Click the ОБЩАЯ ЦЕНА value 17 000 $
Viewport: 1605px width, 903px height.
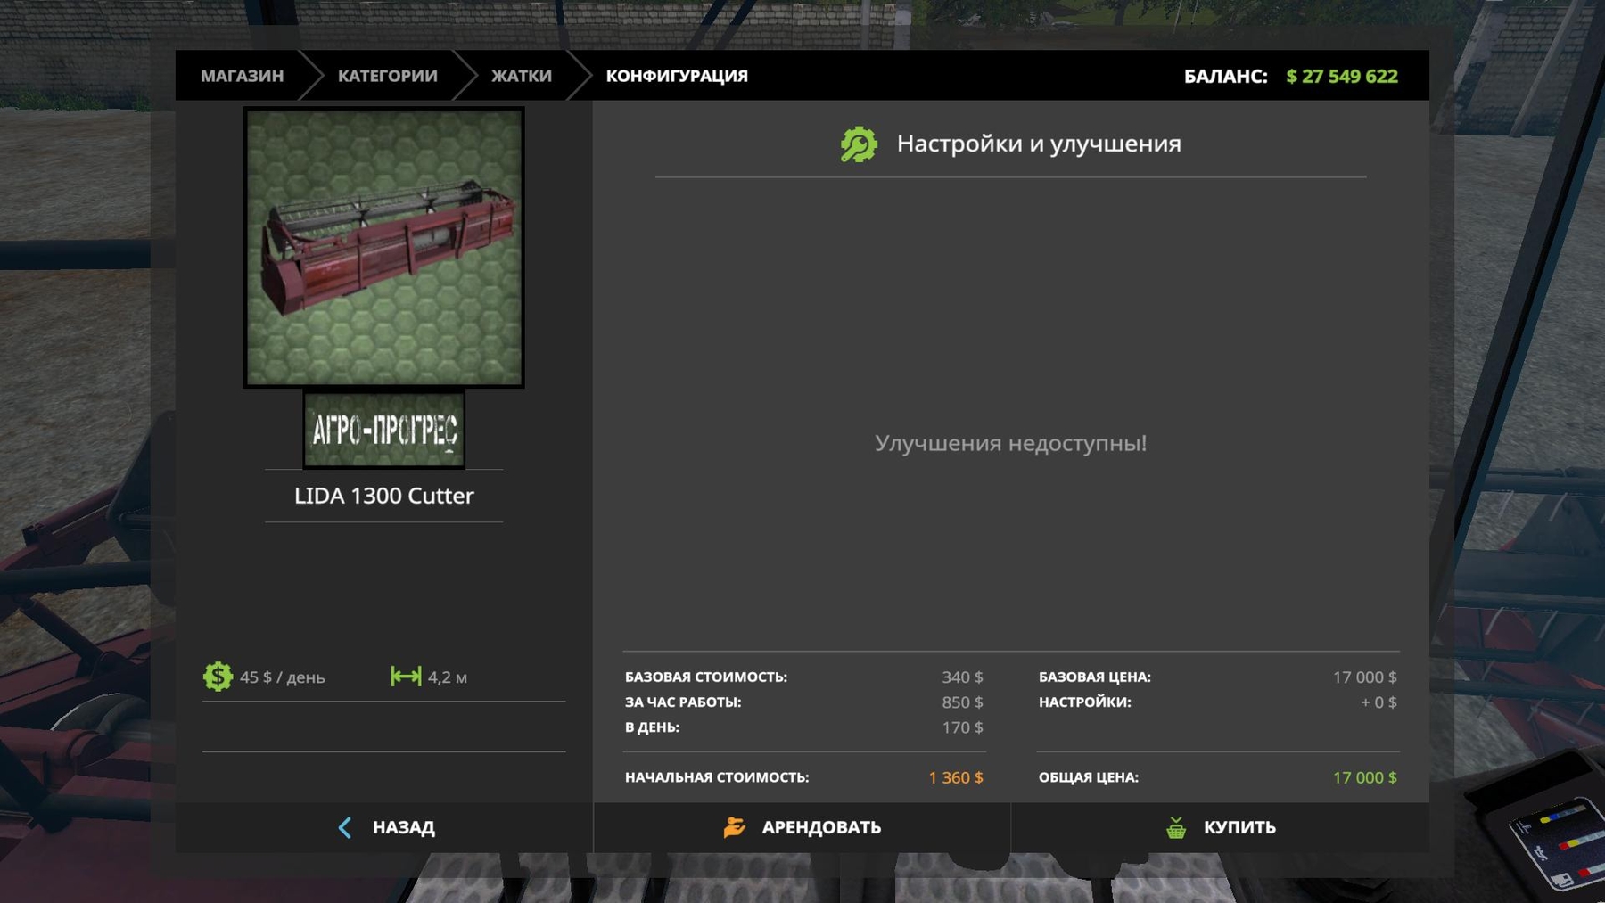coord(1364,777)
